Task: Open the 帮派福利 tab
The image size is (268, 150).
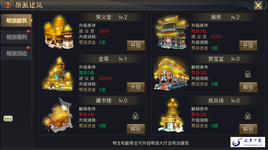Action: tap(16, 37)
